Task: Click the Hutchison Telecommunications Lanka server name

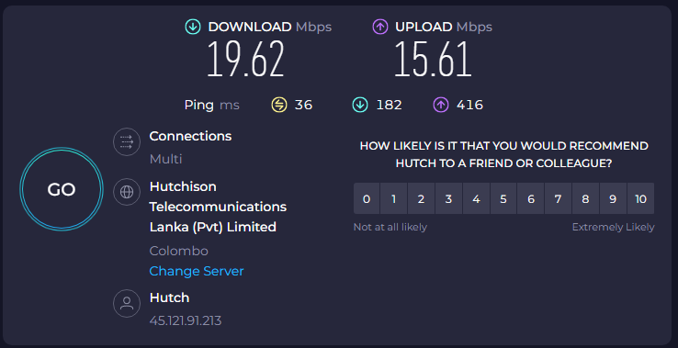Action: point(218,207)
